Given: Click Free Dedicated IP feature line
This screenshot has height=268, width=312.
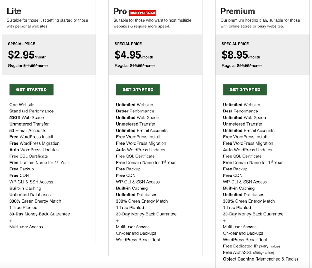Looking at the screenshot, I should pos(251,246).
